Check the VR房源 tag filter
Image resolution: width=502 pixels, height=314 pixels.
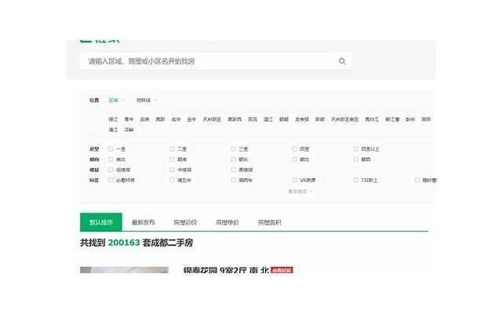295,180
